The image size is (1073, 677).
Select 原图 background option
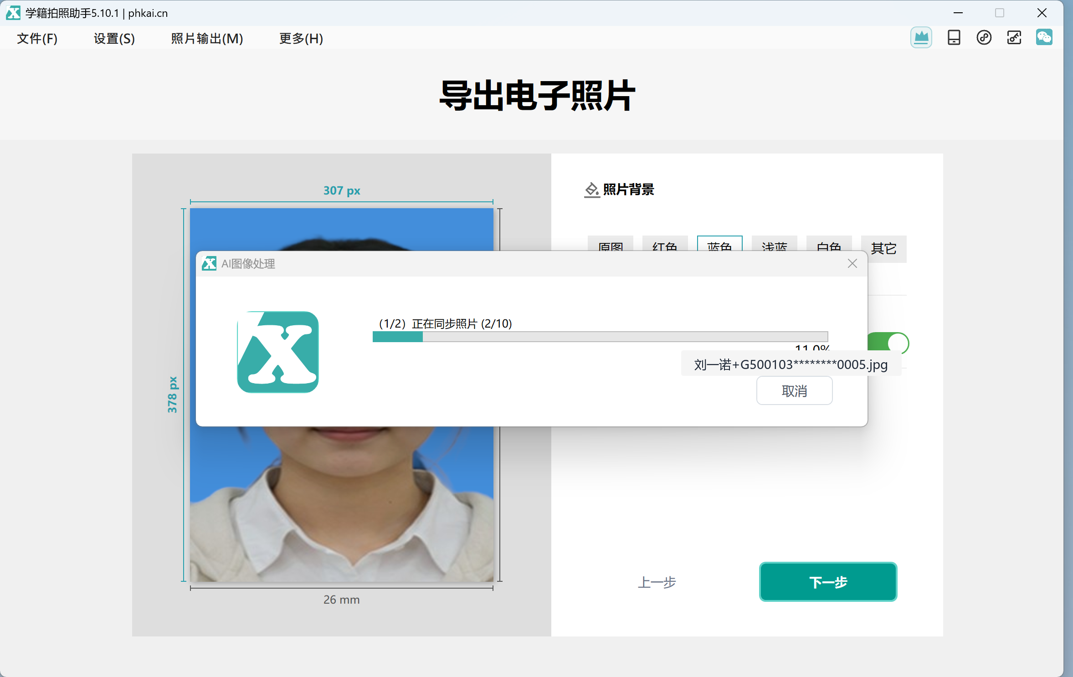tap(611, 243)
